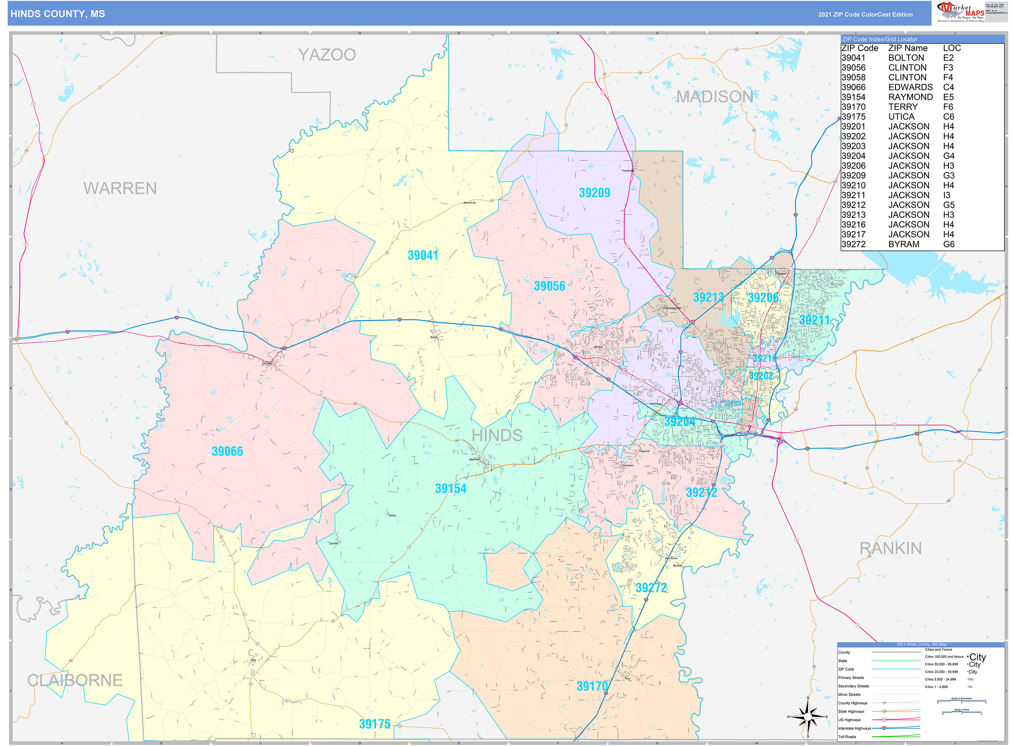Click the LOC column header in index table
Screen dimensions: 1013x746
point(952,48)
